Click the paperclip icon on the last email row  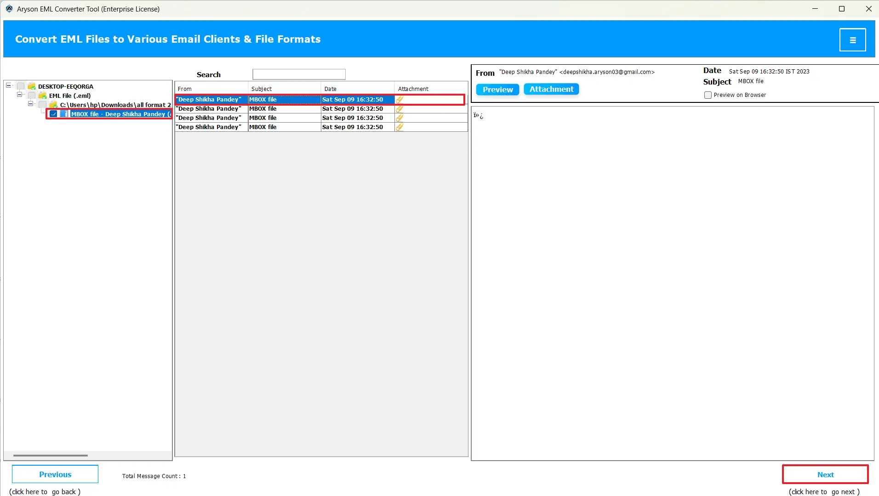coord(399,127)
